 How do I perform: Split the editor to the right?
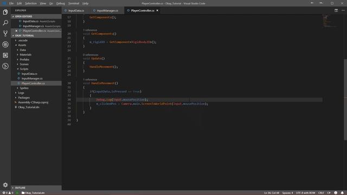tap(336, 10)
